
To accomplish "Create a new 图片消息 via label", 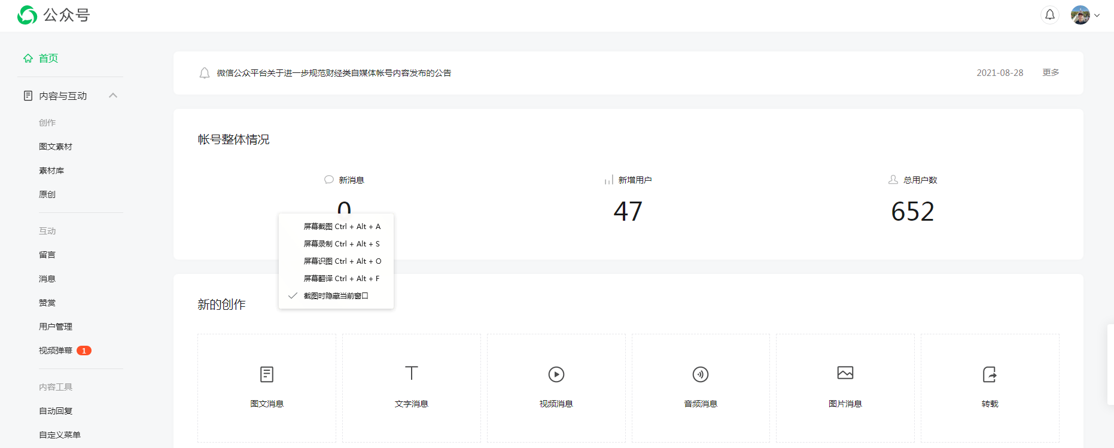I will click(845, 404).
